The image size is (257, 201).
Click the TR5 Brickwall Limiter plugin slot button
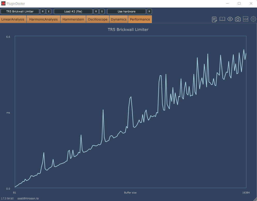pyautogui.click(x=20, y=11)
